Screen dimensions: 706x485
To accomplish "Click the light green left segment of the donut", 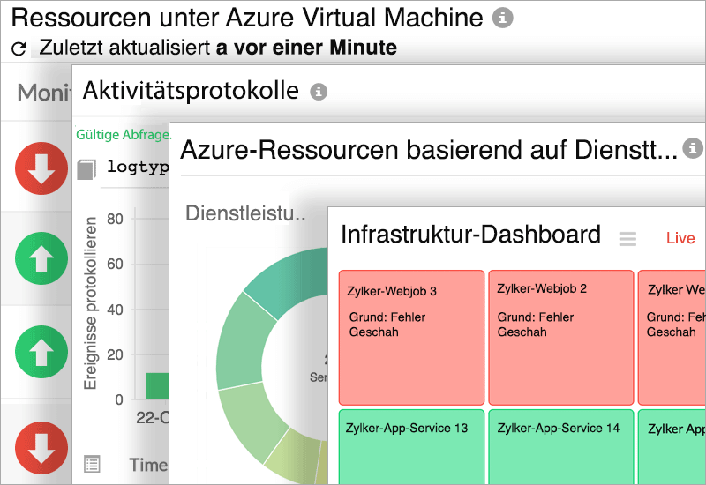I will [x=242, y=342].
